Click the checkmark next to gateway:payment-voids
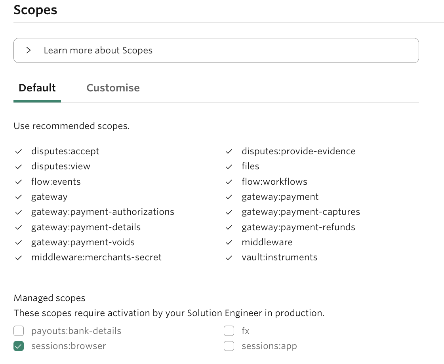Screen dimensions: 444x364 pyautogui.click(x=18, y=243)
